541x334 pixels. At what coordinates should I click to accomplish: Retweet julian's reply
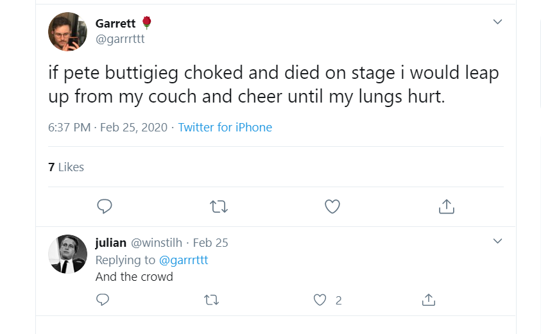(x=211, y=299)
